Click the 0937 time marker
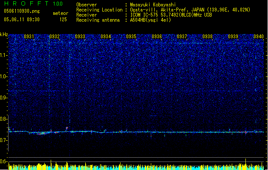The width and height of the screenshot is (268, 170). (x=182, y=37)
